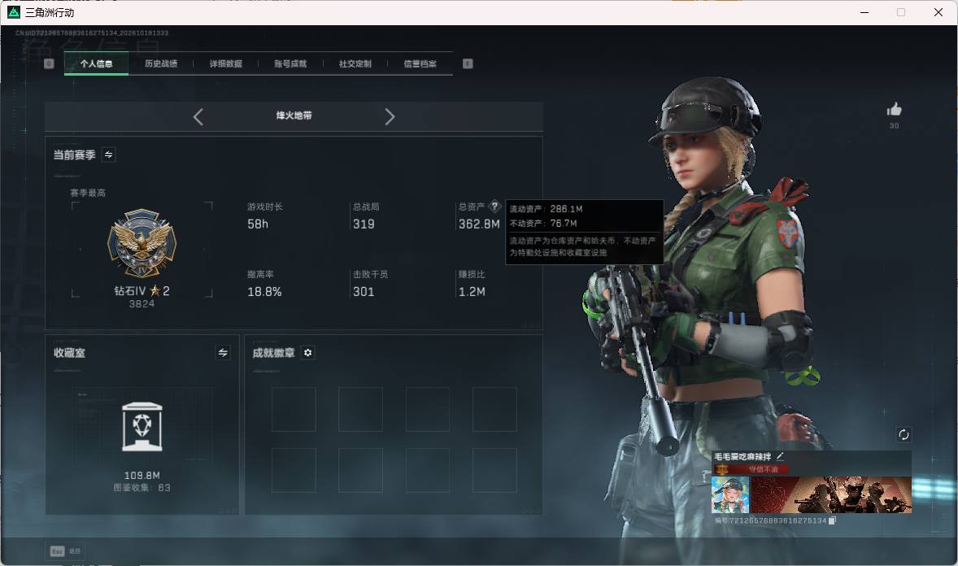View the 社交定制 tab
The height and width of the screenshot is (566, 958).
(355, 63)
